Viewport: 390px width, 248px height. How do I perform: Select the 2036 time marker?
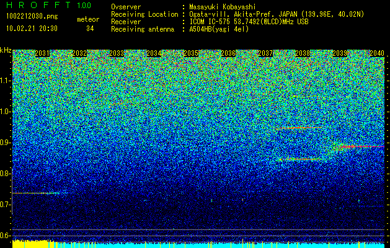point(228,53)
